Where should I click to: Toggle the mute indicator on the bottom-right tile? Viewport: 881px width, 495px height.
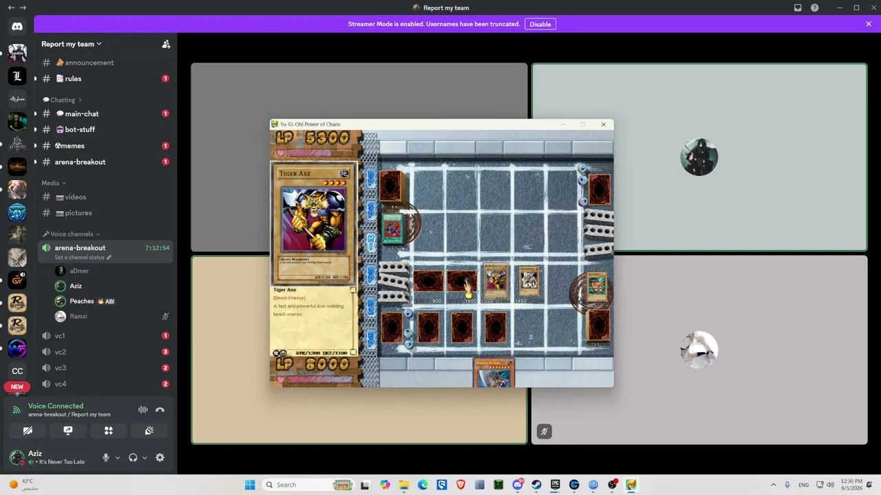click(544, 432)
